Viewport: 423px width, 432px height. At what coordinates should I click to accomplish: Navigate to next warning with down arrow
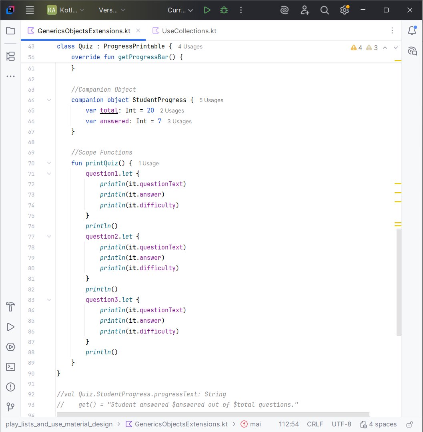pyautogui.click(x=396, y=47)
